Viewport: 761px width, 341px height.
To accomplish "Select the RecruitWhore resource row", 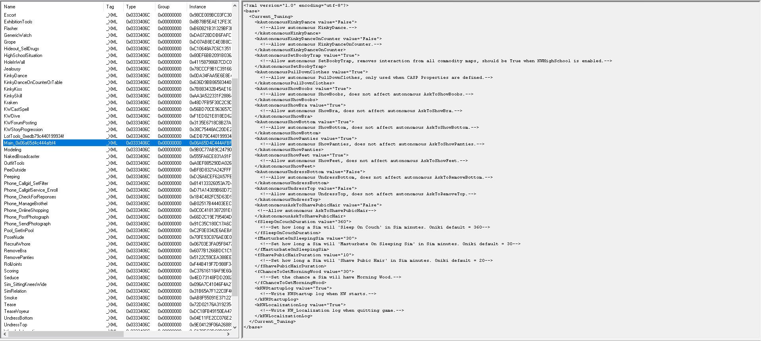I will click(x=117, y=244).
